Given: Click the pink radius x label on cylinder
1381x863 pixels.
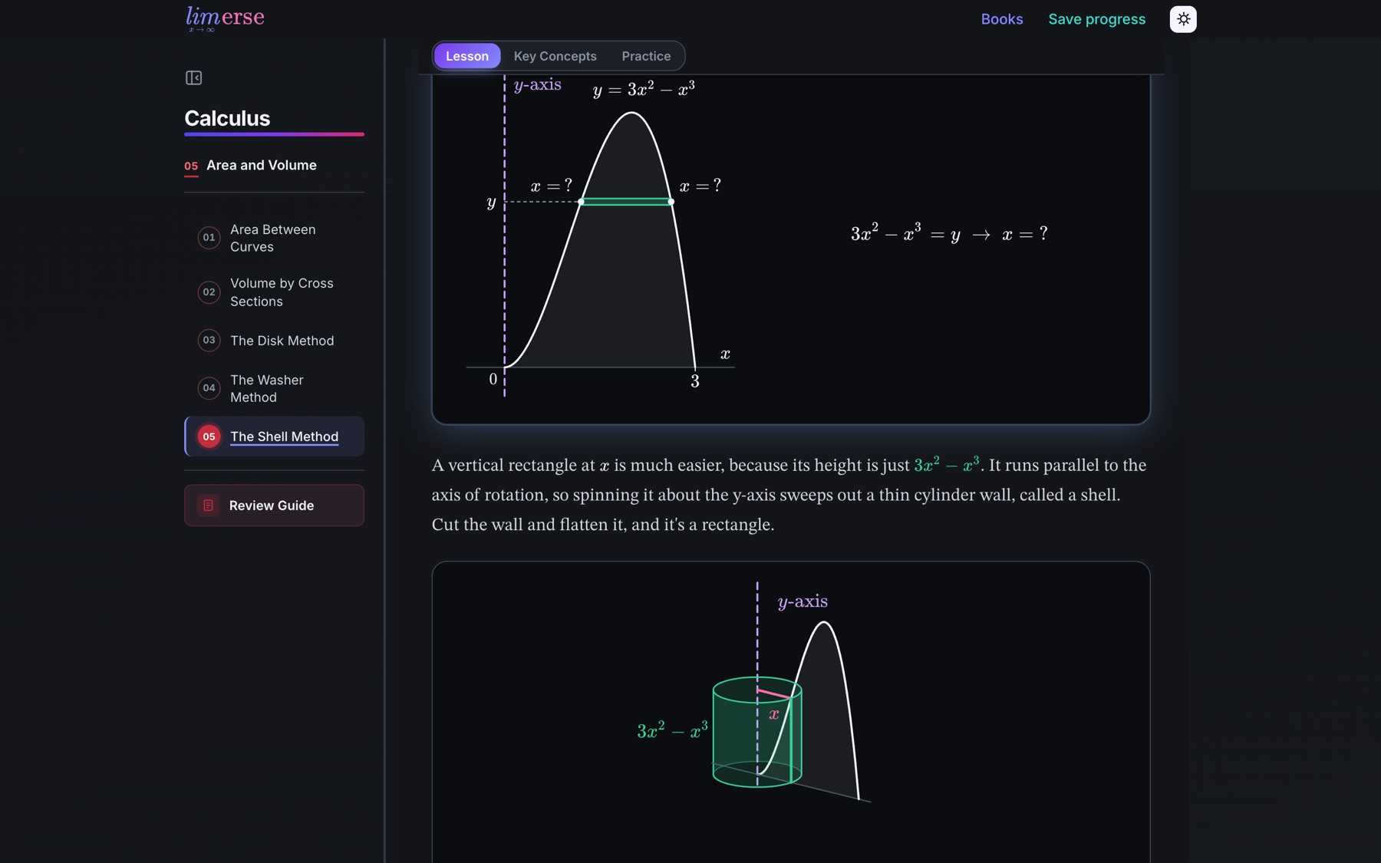Looking at the screenshot, I should coord(774,714).
